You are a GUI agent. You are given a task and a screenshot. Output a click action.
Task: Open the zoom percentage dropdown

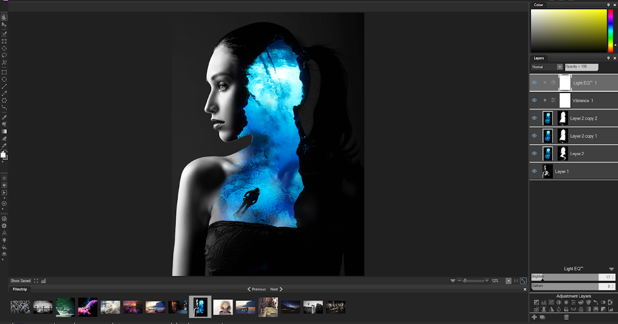pos(509,280)
